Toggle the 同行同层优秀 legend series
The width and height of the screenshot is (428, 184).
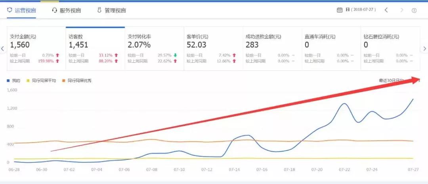(77, 81)
